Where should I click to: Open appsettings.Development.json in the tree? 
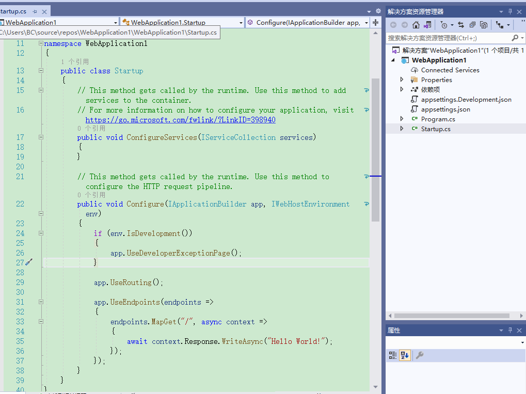[x=466, y=99]
